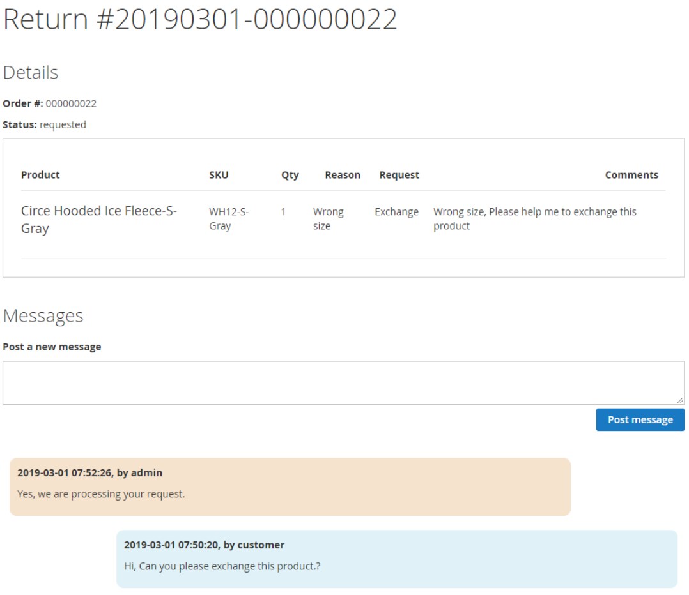
Task: Click the Request column header
Action: click(x=399, y=175)
